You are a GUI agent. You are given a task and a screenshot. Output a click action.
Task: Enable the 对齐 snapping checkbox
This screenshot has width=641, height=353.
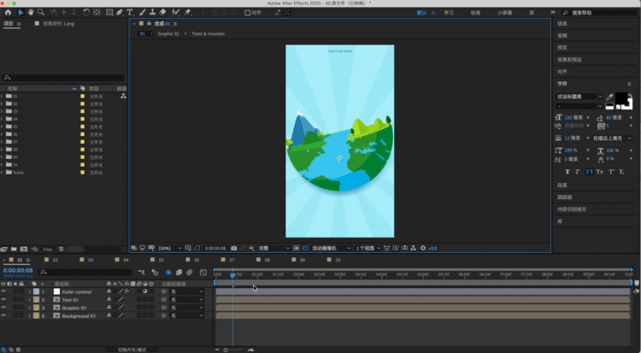pyautogui.click(x=248, y=13)
